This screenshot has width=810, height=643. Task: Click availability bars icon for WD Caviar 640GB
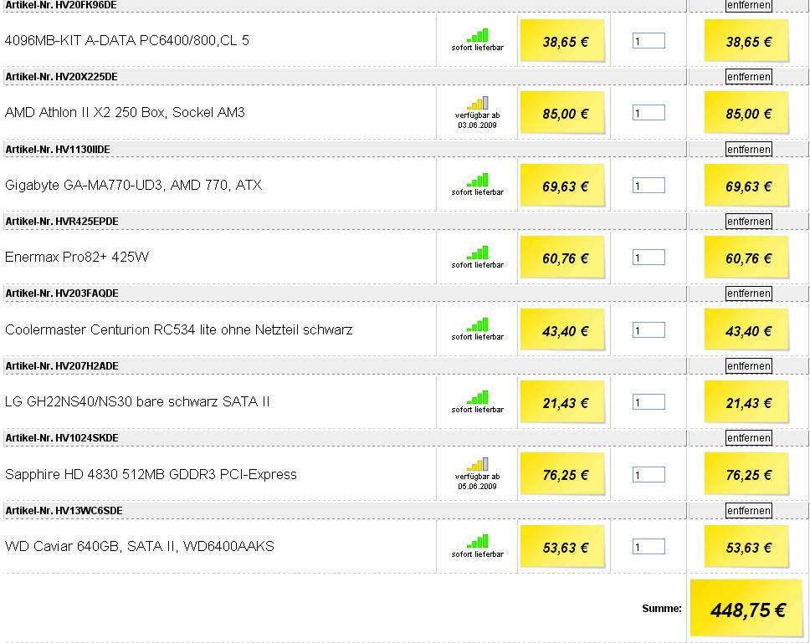point(478,541)
